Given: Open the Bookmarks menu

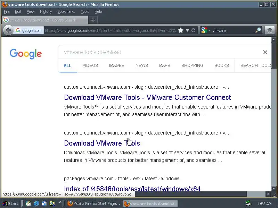Looking at the screenshot, I should pyautogui.click(x=66, y=11).
